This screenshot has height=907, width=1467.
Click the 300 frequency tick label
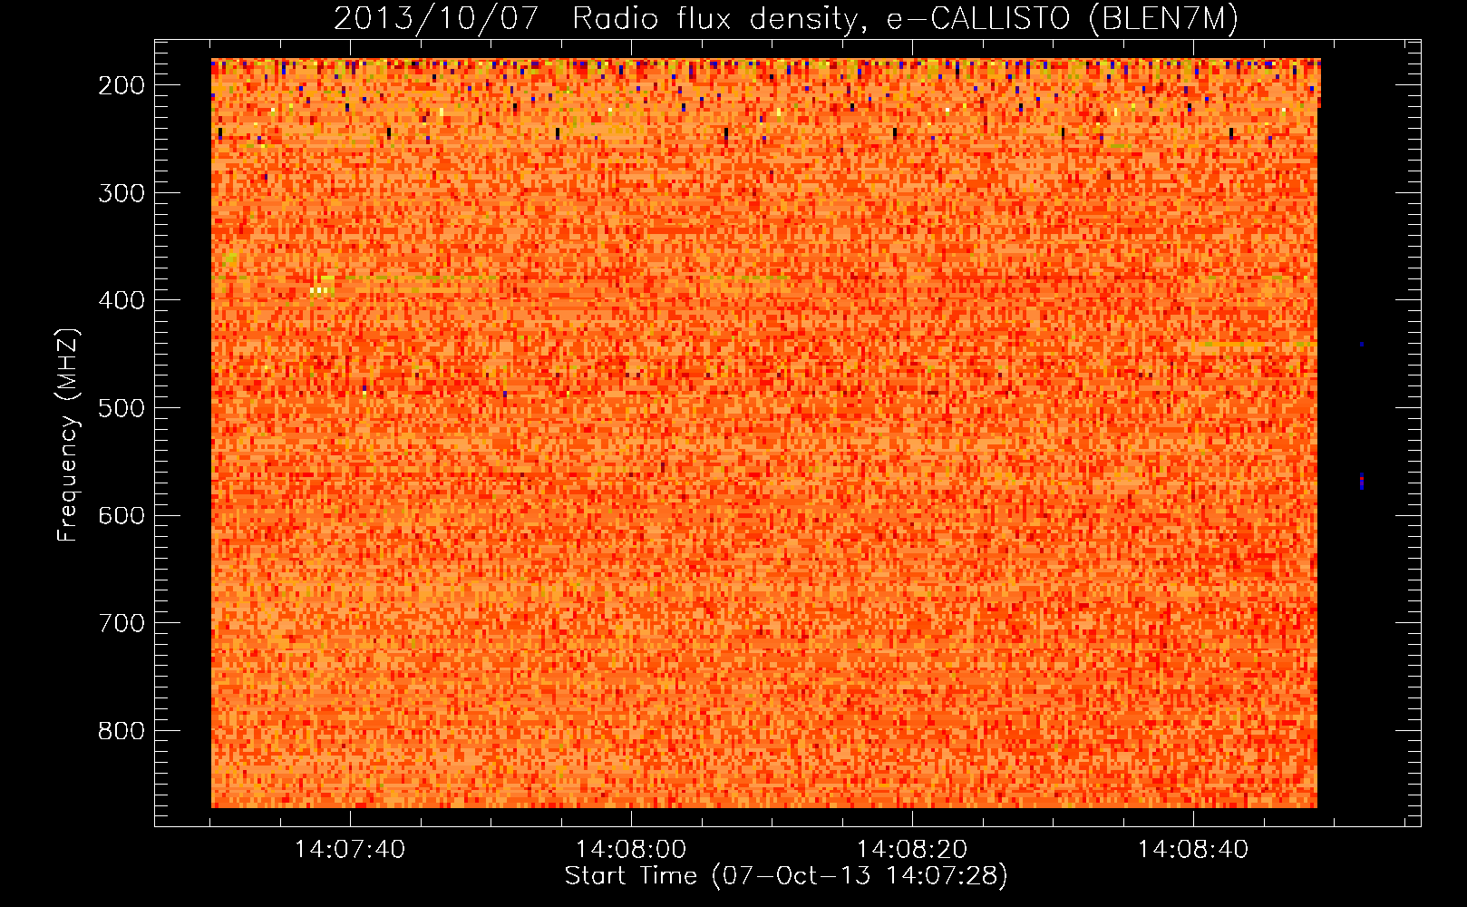click(x=121, y=192)
